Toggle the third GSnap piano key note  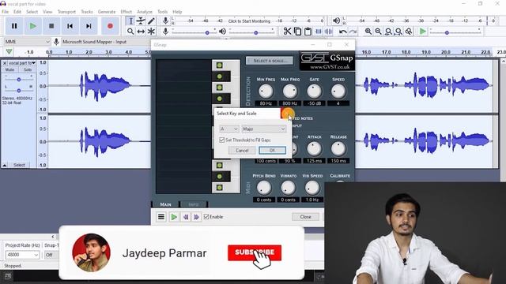click(220, 88)
